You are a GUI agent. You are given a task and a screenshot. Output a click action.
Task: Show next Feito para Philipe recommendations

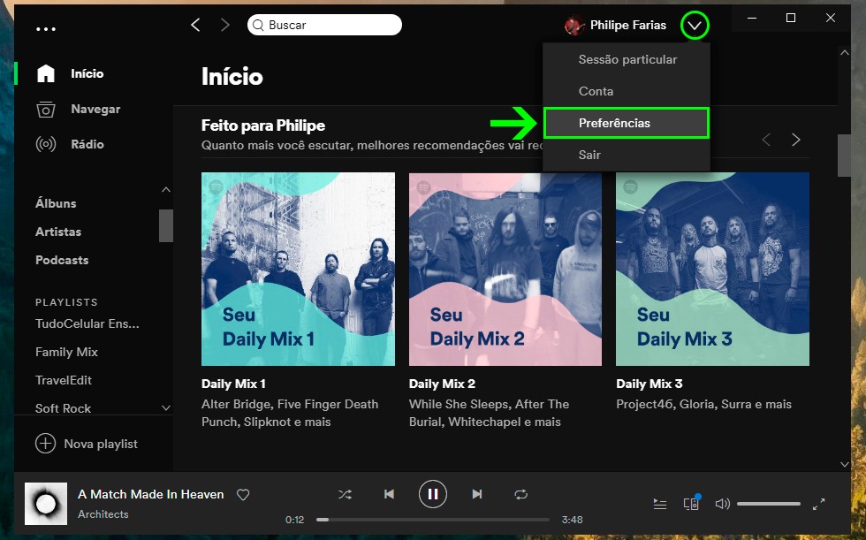pos(796,140)
